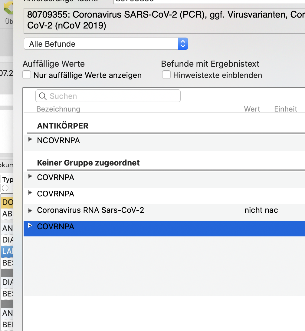The height and width of the screenshot is (331, 305).
Task: Open the Alle Befunde dropdown arrows
Action: click(183, 44)
